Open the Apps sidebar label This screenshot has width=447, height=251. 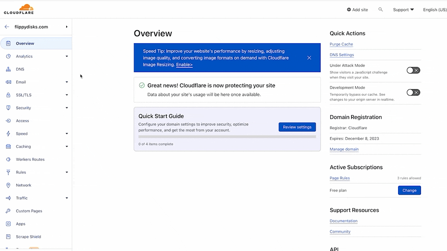20,224
